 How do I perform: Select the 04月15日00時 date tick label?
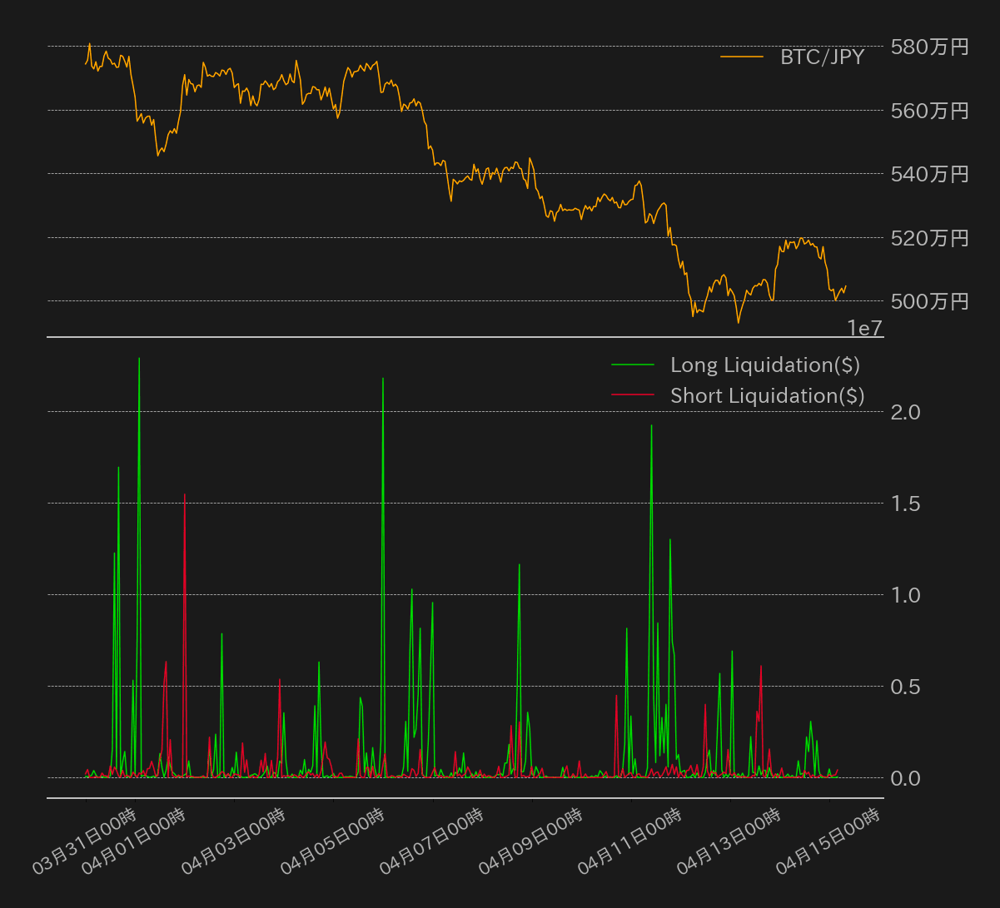828,841
